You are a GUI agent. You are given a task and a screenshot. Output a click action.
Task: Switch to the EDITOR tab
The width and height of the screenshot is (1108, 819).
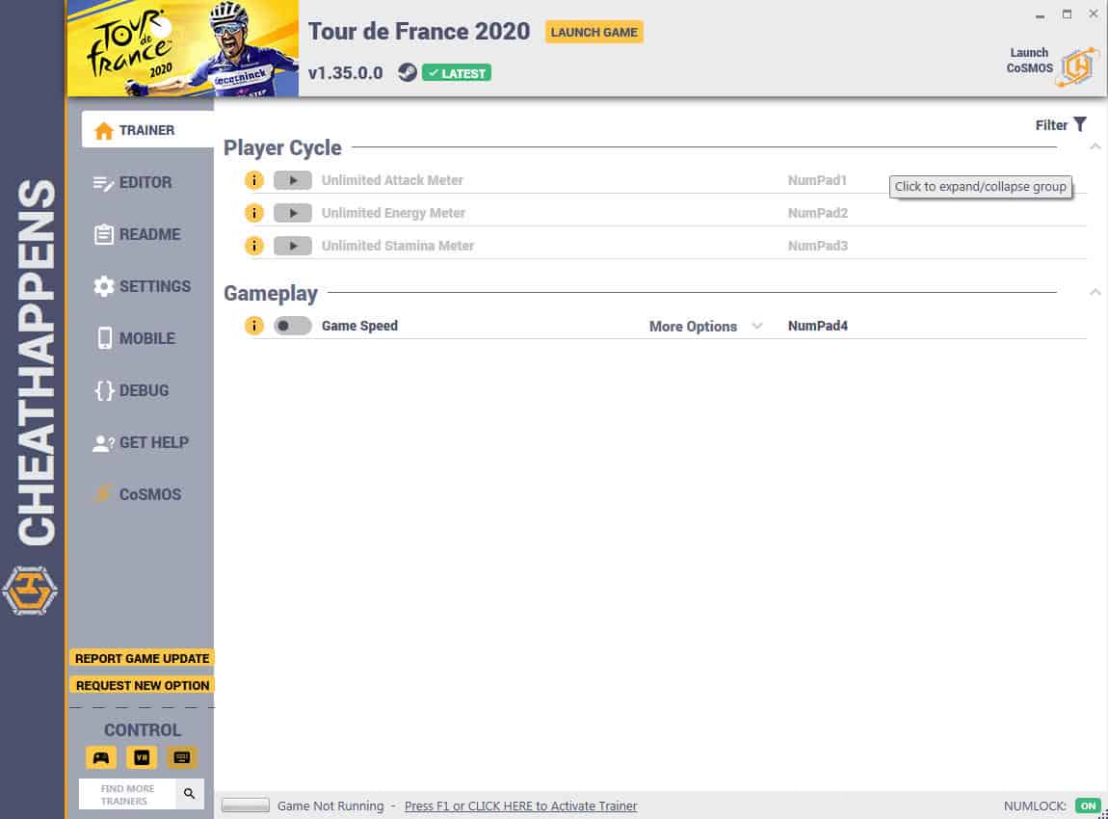(132, 182)
